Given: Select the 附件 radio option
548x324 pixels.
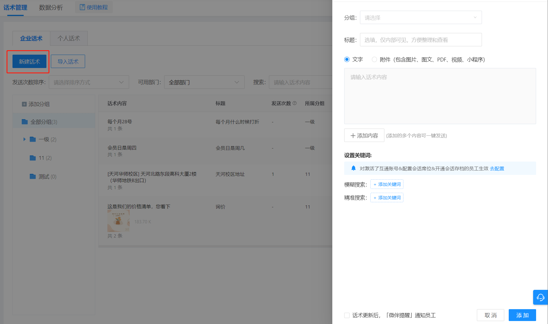Looking at the screenshot, I should click(x=374, y=59).
